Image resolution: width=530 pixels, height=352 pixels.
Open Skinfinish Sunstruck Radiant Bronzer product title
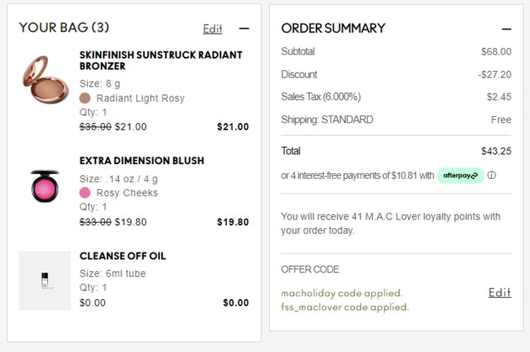point(161,60)
